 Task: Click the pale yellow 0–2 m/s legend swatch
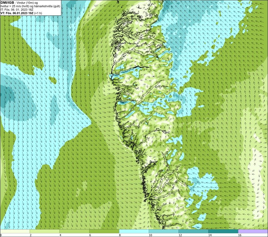tap(15, 231)
